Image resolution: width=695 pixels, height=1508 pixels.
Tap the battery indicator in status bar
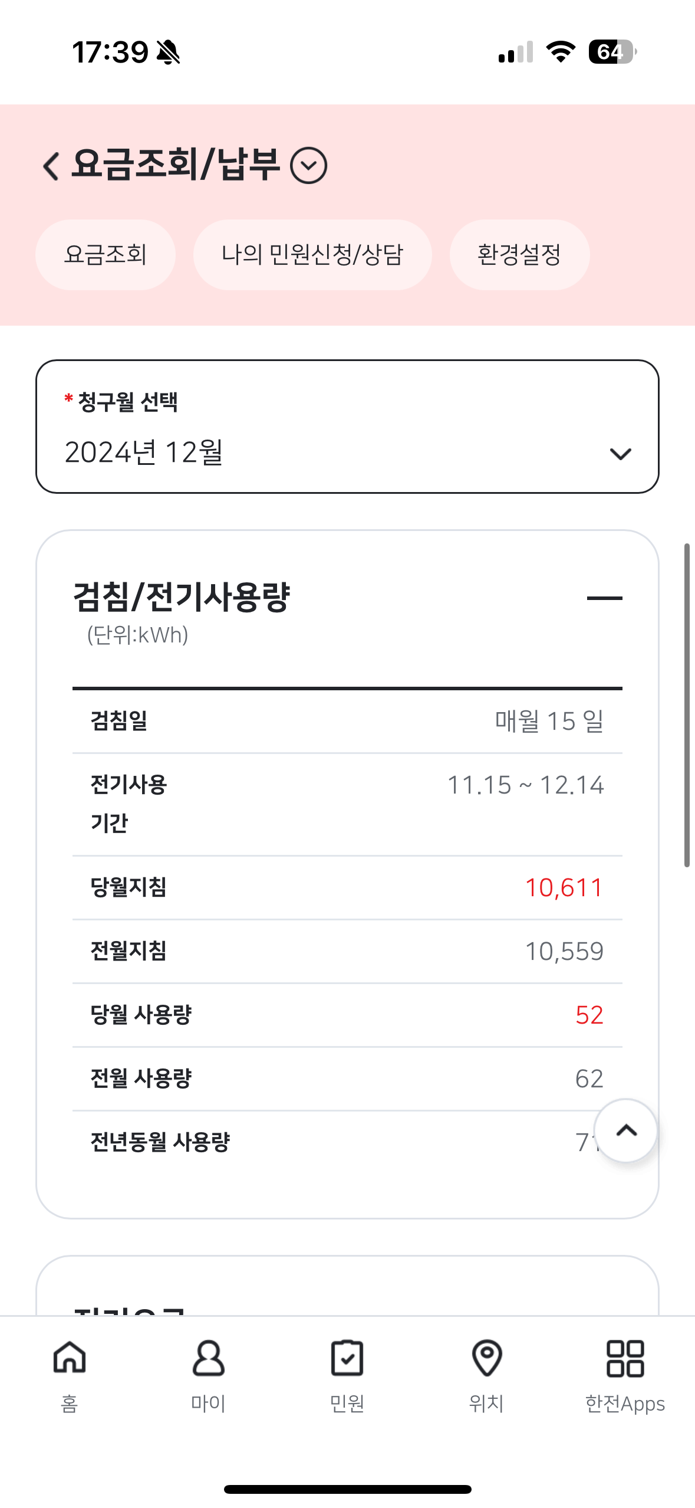[x=612, y=52]
